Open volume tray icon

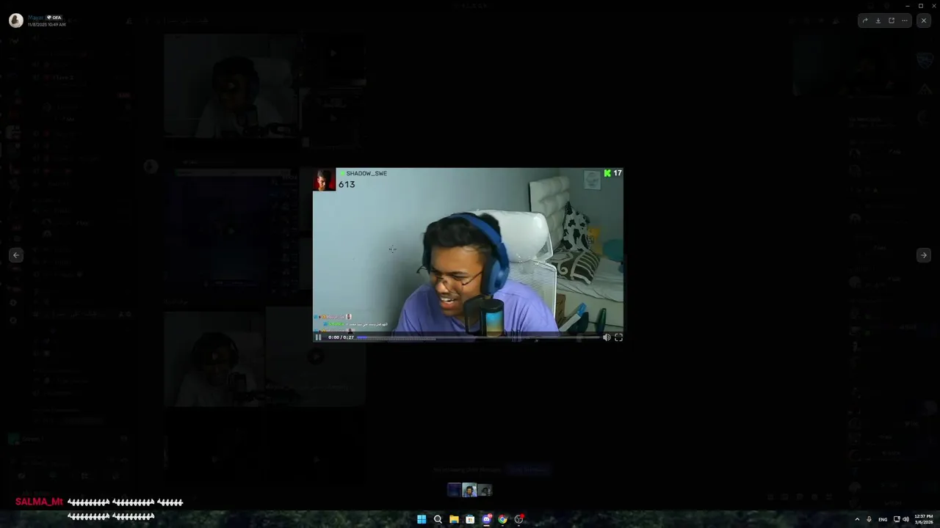click(x=905, y=519)
